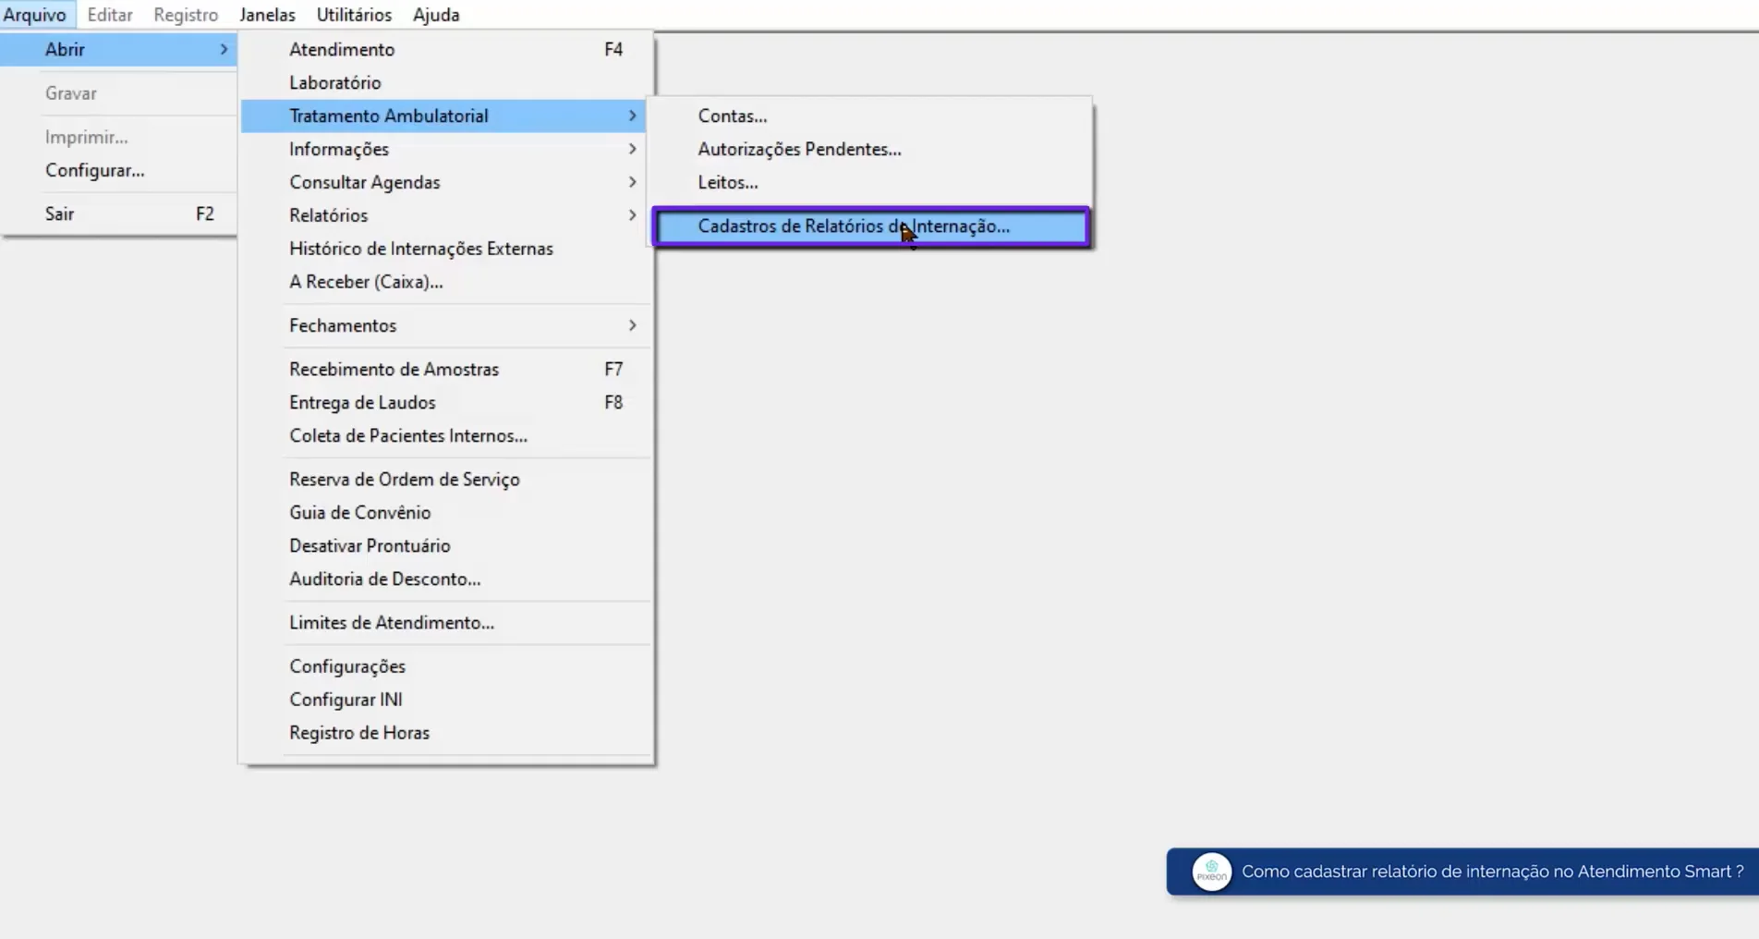
Task: Open Reserva de Ordem de Serviço
Action: 445,479
